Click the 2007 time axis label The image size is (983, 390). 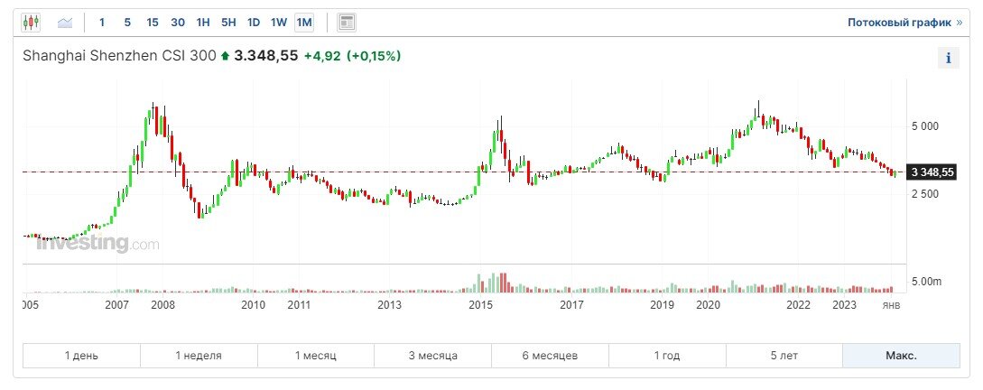coord(117,305)
